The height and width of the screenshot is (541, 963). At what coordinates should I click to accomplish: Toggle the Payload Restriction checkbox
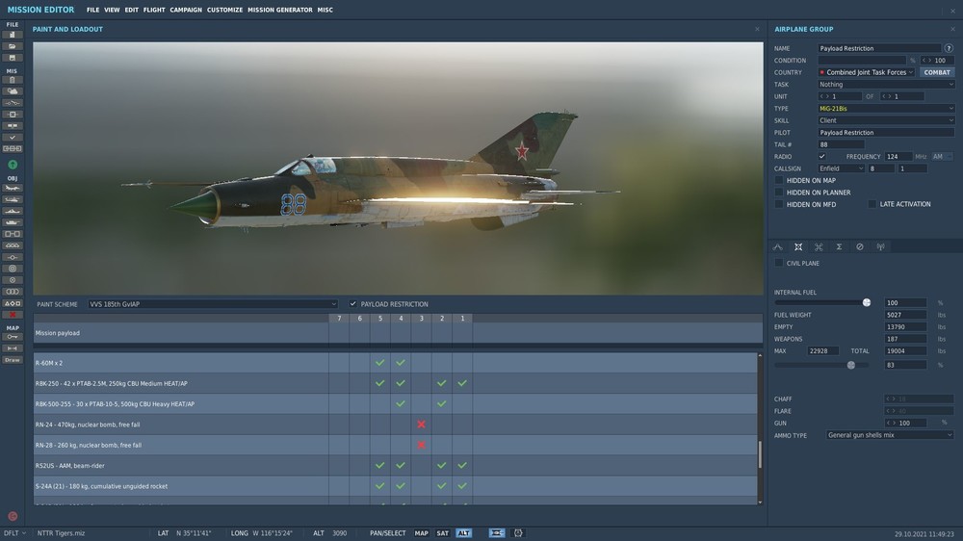tap(353, 304)
